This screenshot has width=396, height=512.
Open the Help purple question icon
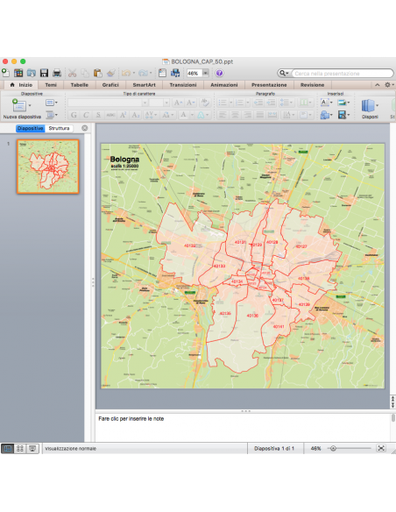pyautogui.click(x=219, y=73)
